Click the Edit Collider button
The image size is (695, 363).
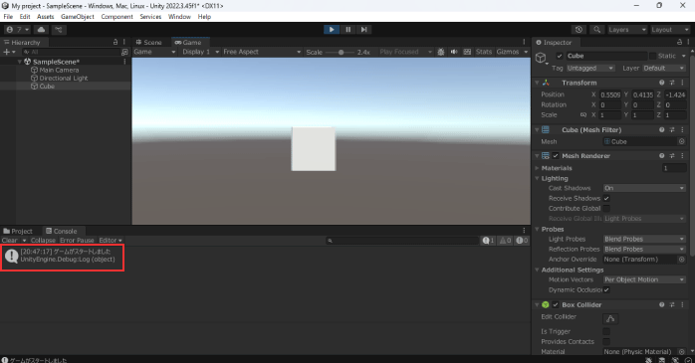point(610,318)
